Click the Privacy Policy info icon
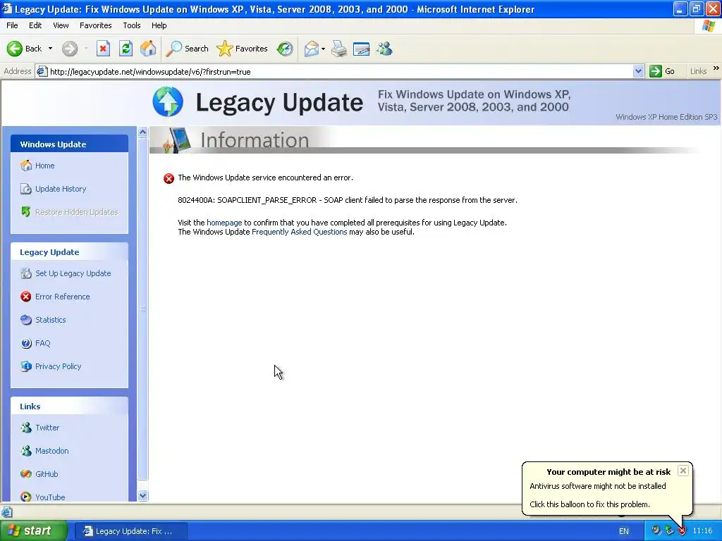The height and width of the screenshot is (541, 722). [26, 366]
